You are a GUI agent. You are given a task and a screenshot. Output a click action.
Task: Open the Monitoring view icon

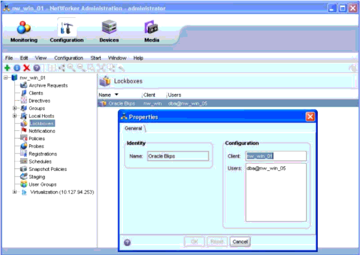24,28
